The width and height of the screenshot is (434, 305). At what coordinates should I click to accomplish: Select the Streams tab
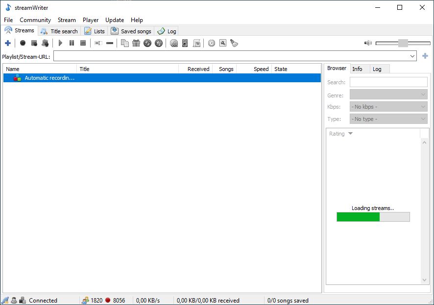tap(20, 30)
